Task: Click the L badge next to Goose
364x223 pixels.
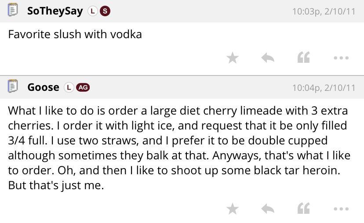Action: pyautogui.click(x=69, y=87)
